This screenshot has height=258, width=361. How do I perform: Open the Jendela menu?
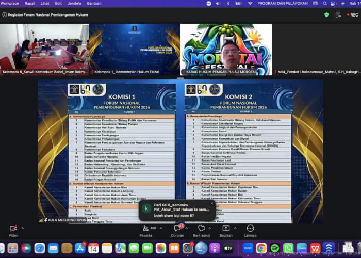(74, 3)
